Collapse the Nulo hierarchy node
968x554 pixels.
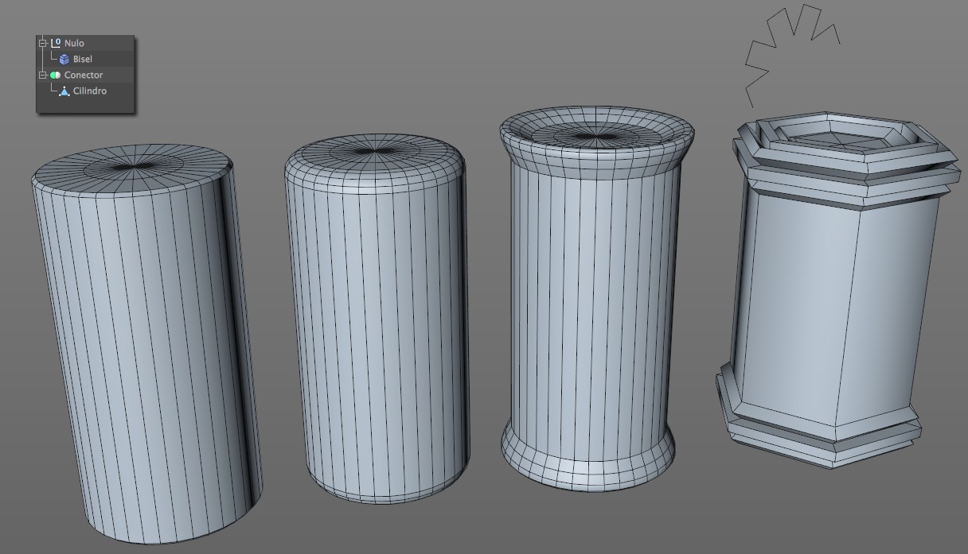pyautogui.click(x=43, y=43)
